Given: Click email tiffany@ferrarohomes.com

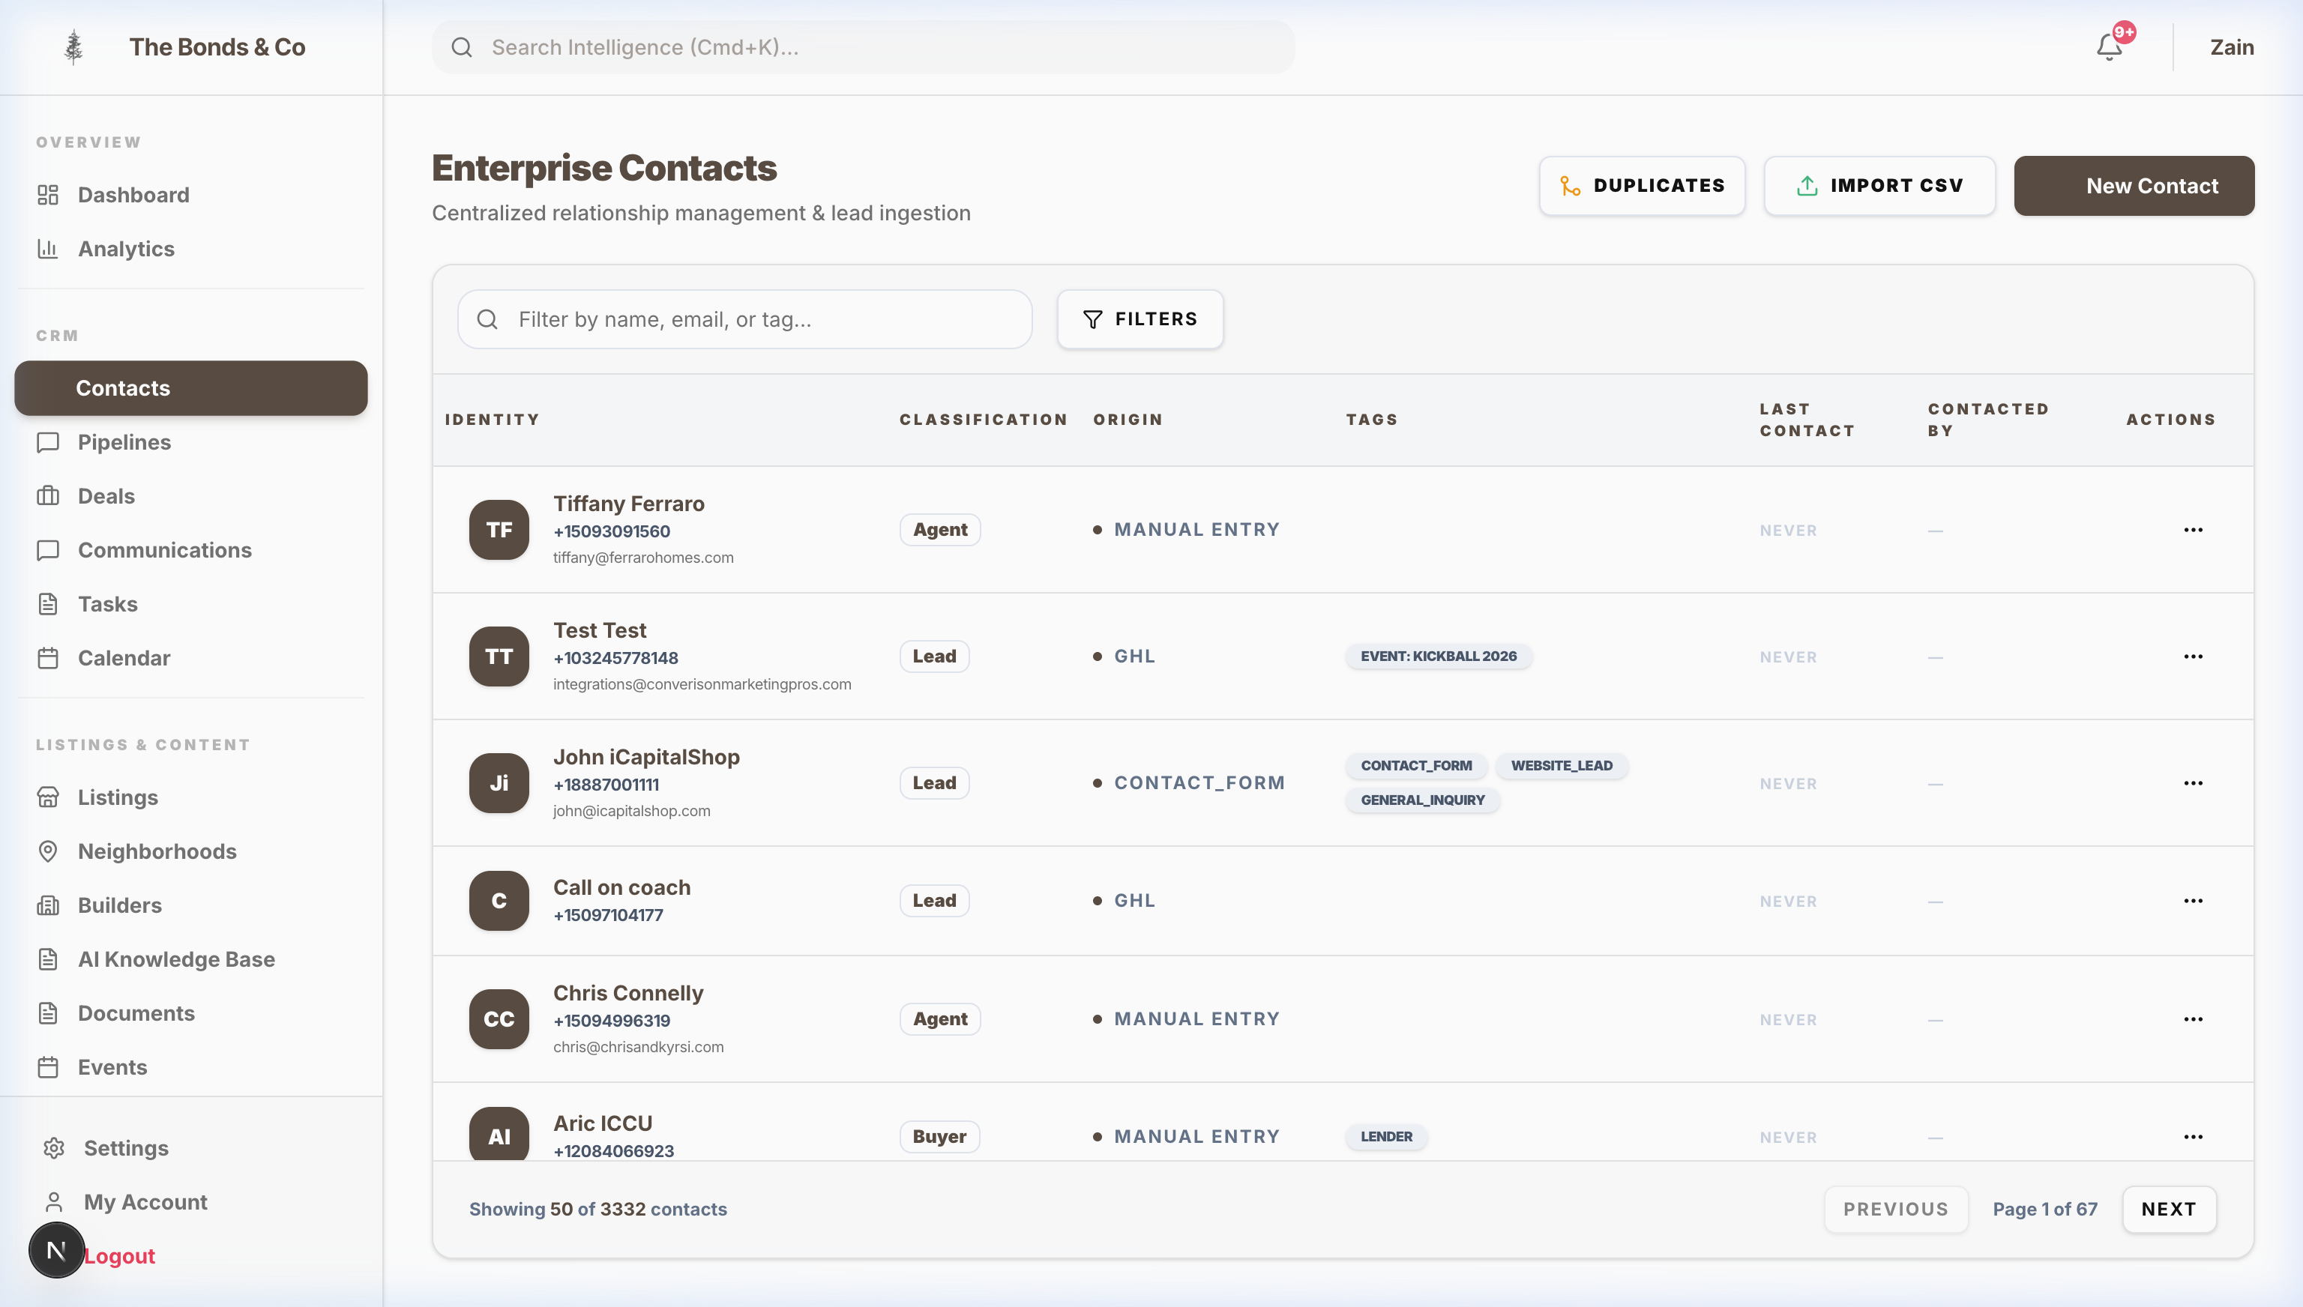Looking at the screenshot, I should pos(643,558).
